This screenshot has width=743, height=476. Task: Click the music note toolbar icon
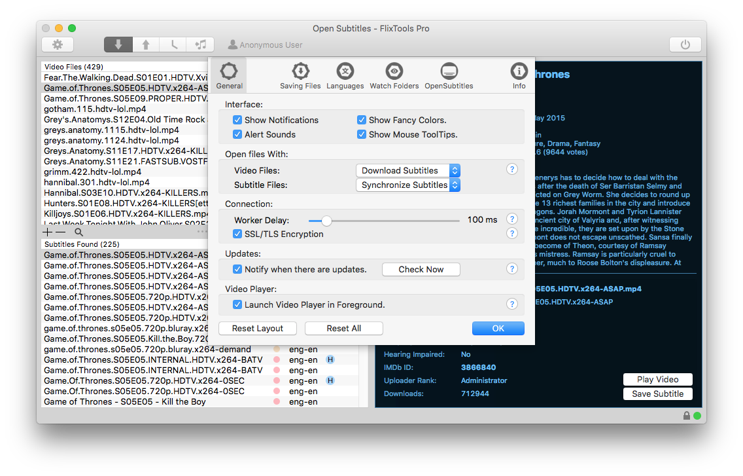[x=200, y=45]
